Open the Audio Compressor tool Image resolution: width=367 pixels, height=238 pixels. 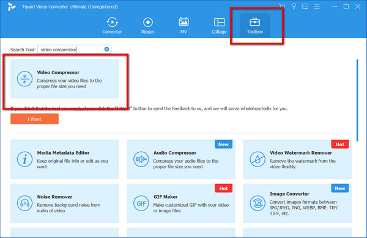pyautogui.click(x=181, y=159)
